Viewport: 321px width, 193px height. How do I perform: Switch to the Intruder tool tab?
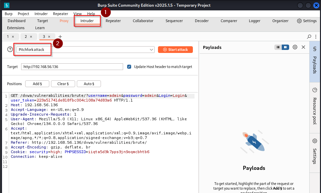(87, 21)
